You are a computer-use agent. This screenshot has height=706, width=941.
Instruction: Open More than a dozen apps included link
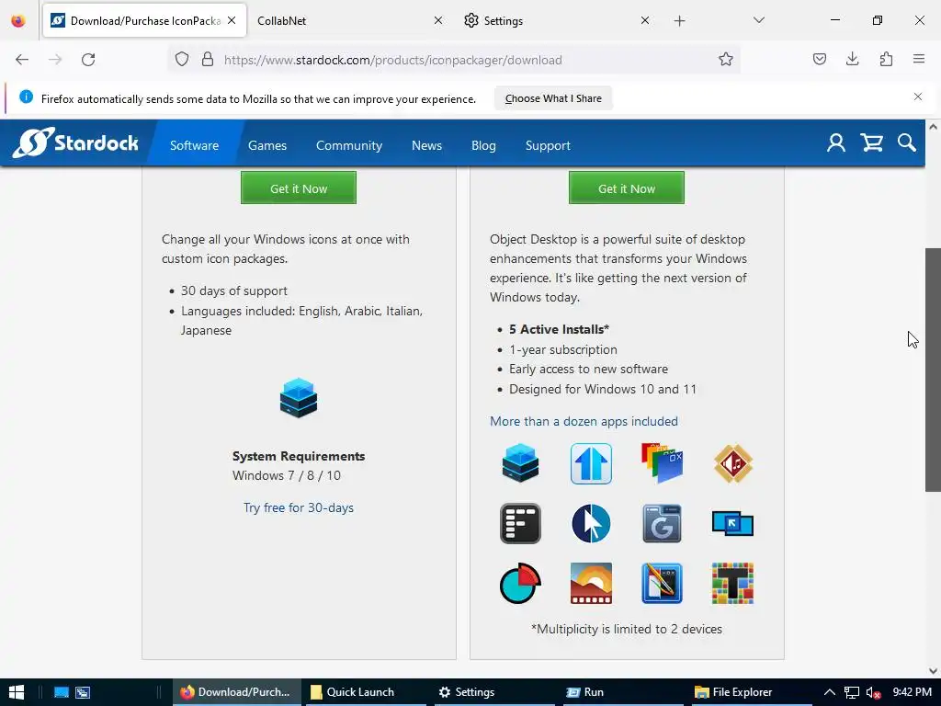click(584, 421)
